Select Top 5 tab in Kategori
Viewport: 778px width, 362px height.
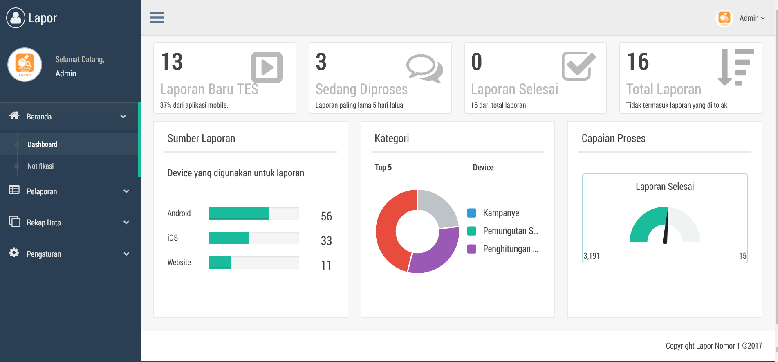tap(383, 167)
